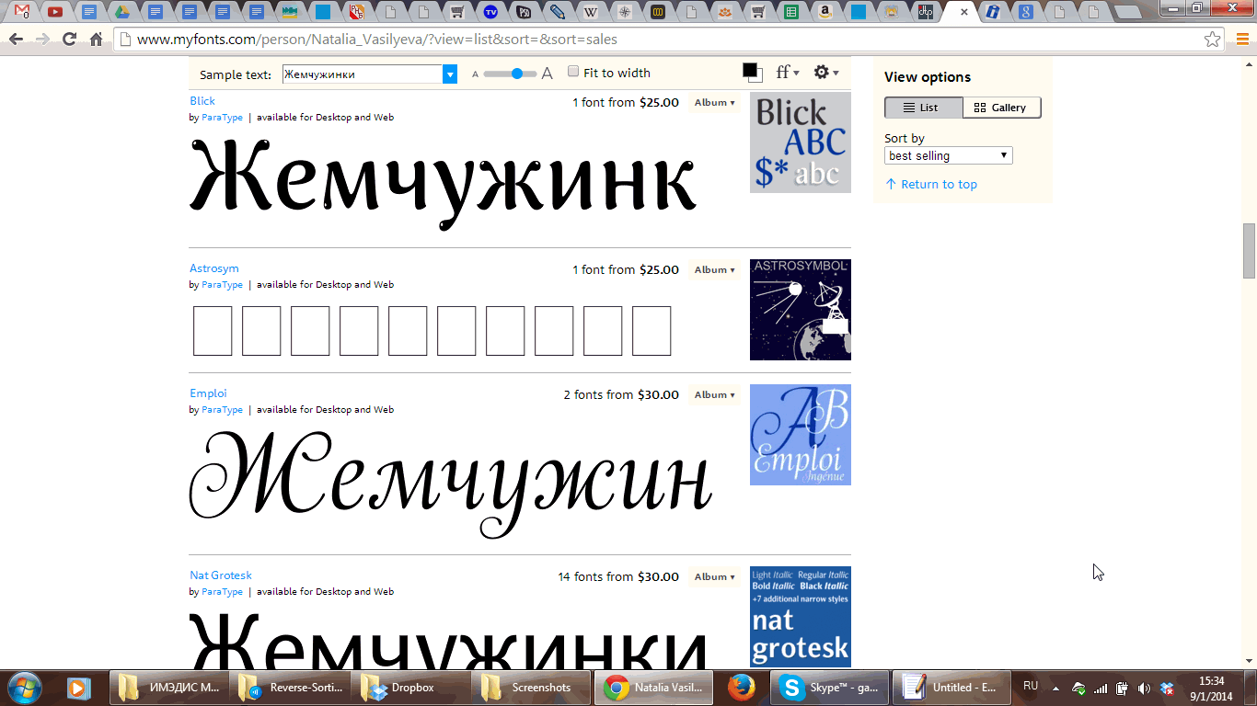Open the gear settings dropdown
The height and width of the screenshot is (706, 1257).
826,73
